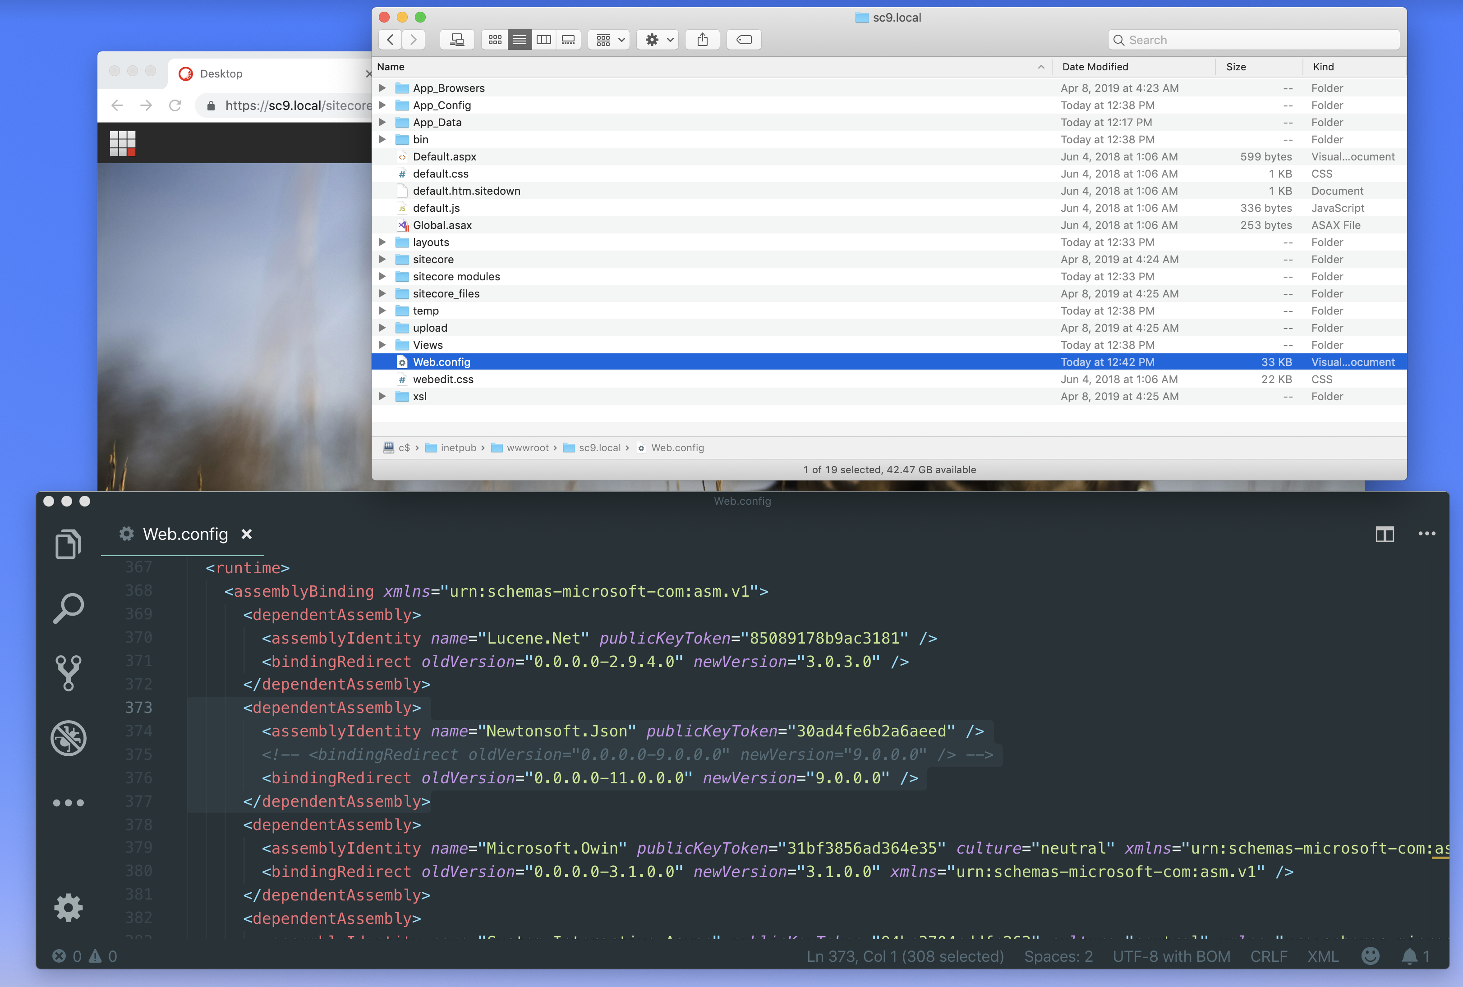1463x987 pixels.
Task: Switch Finder to icon view
Action: click(x=495, y=40)
